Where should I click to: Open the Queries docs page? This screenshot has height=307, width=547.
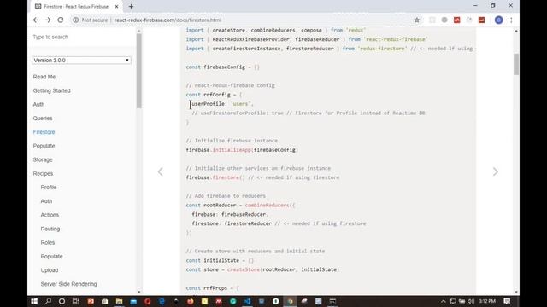pos(43,119)
